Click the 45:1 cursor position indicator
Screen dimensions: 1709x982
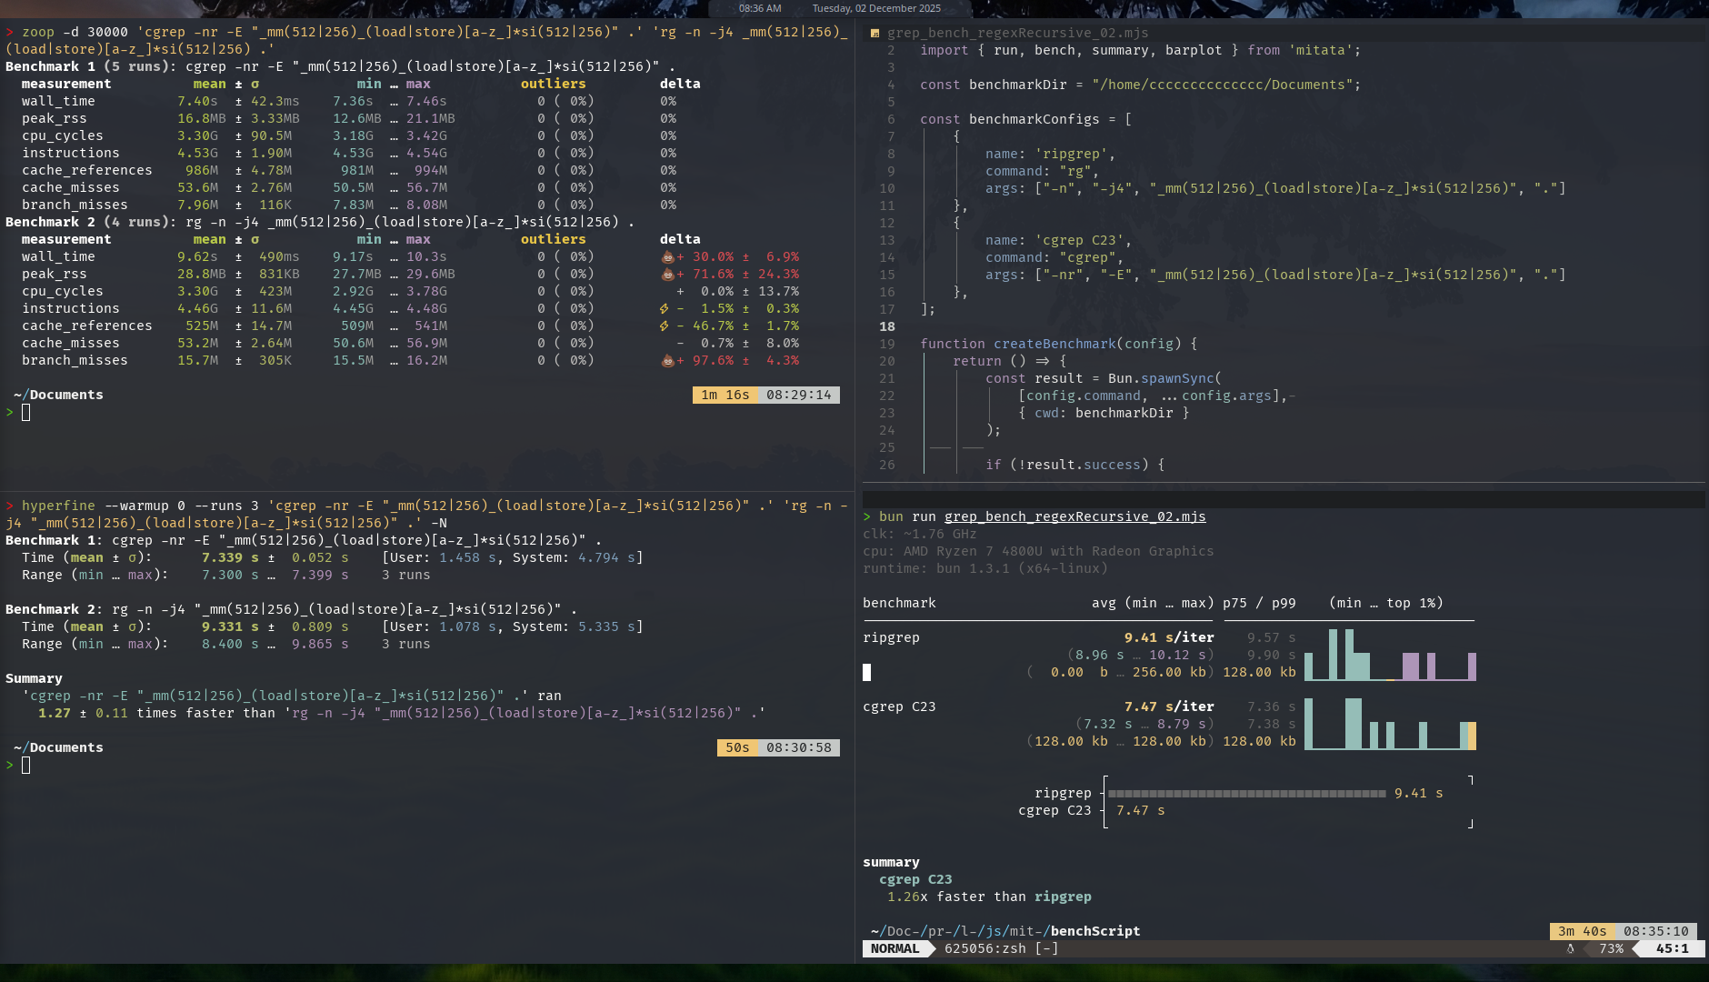pyautogui.click(x=1672, y=948)
